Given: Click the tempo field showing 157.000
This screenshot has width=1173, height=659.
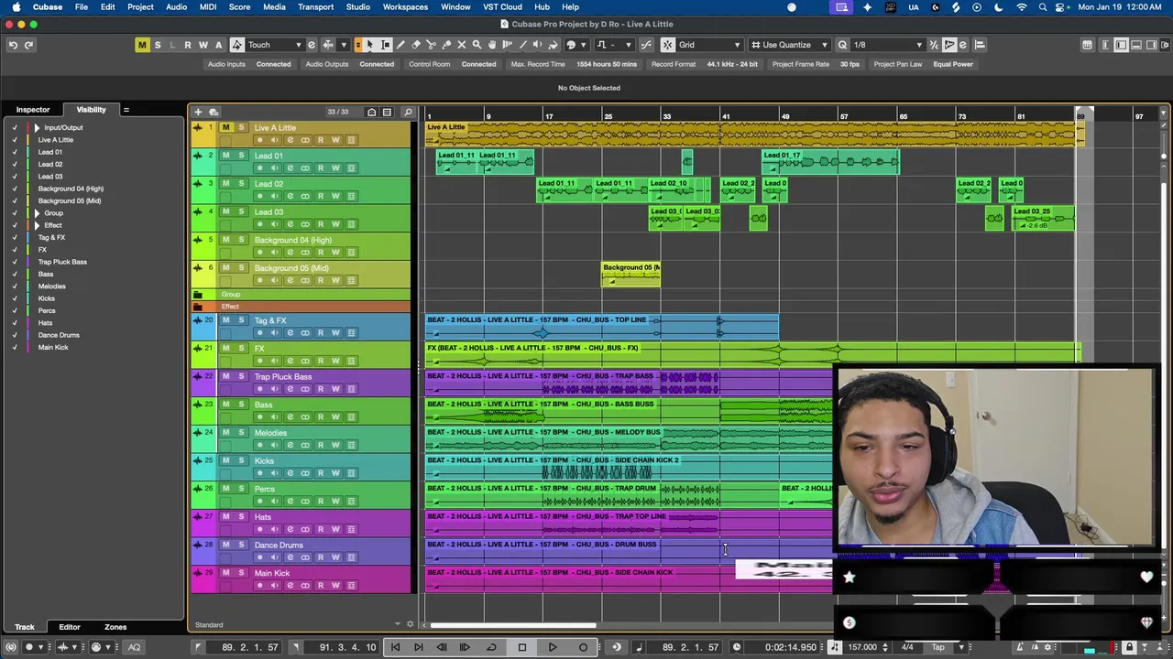Looking at the screenshot, I should 862,647.
